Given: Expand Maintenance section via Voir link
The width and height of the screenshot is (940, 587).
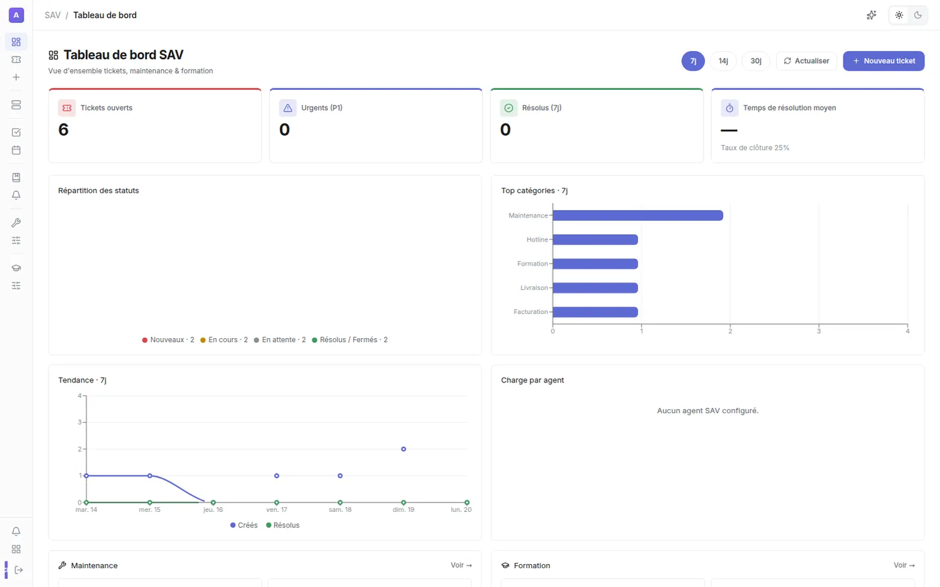Looking at the screenshot, I should point(461,566).
